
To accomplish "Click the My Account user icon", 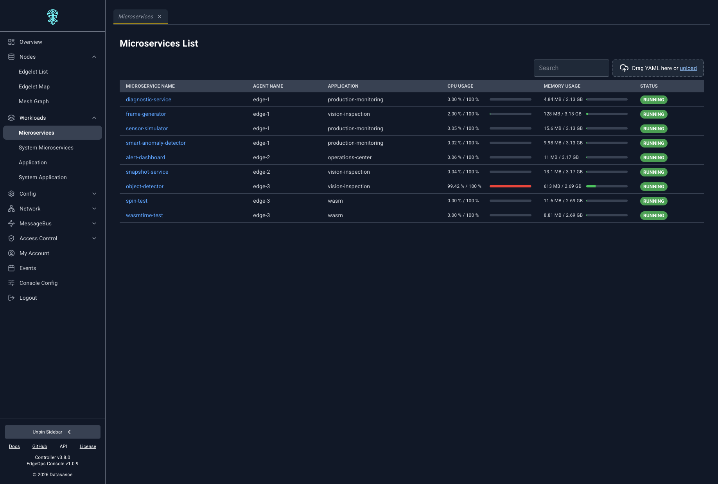I will click(11, 253).
